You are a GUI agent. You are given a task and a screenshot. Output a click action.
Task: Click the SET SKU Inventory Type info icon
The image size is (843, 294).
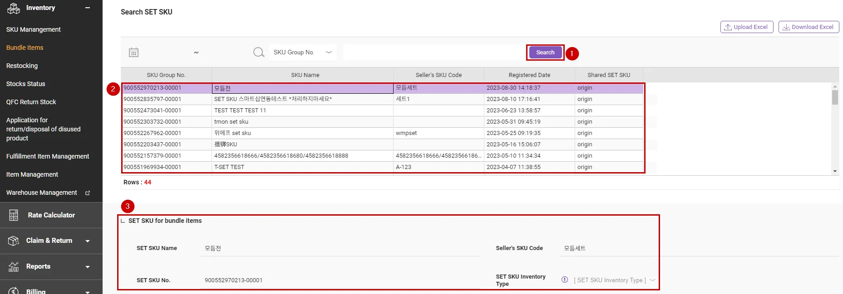(565, 280)
